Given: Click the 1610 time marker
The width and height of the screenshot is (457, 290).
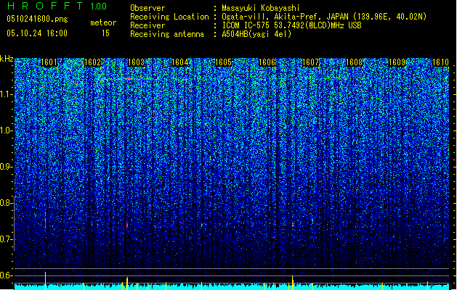Looking at the screenshot, I should pyautogui.click(x=441, y=62).
